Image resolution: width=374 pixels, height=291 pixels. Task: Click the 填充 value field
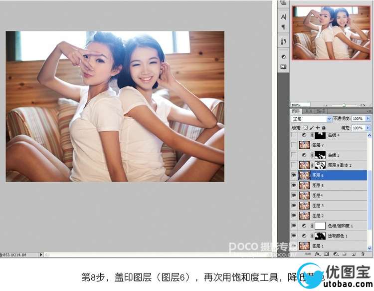358,128
